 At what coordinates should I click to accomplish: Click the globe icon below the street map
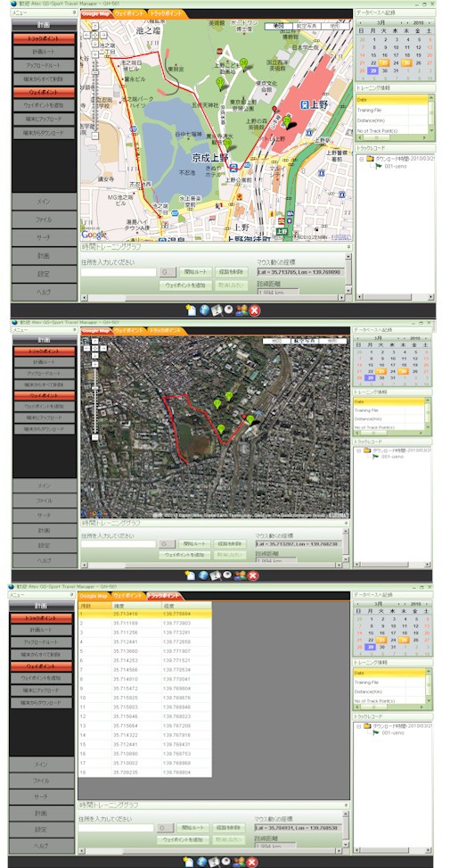[203, 310]
